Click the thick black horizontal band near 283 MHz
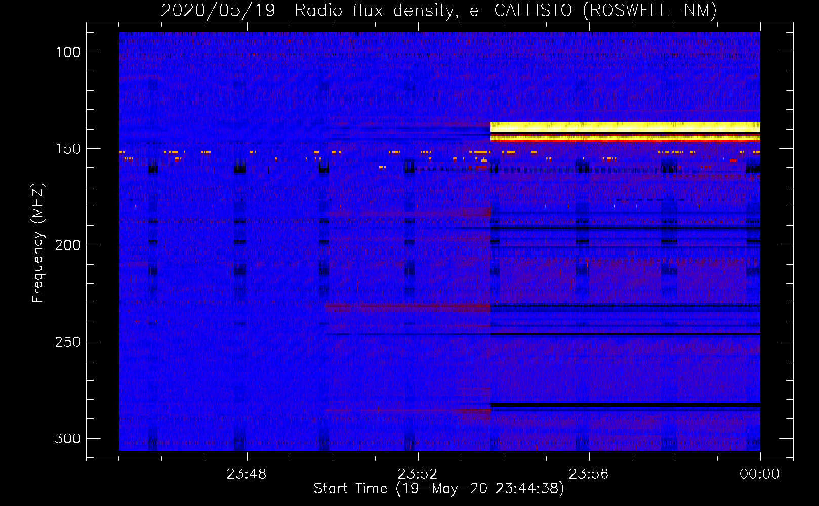The width and height of the screenshot is (819, 506). [x=625, y=405]
